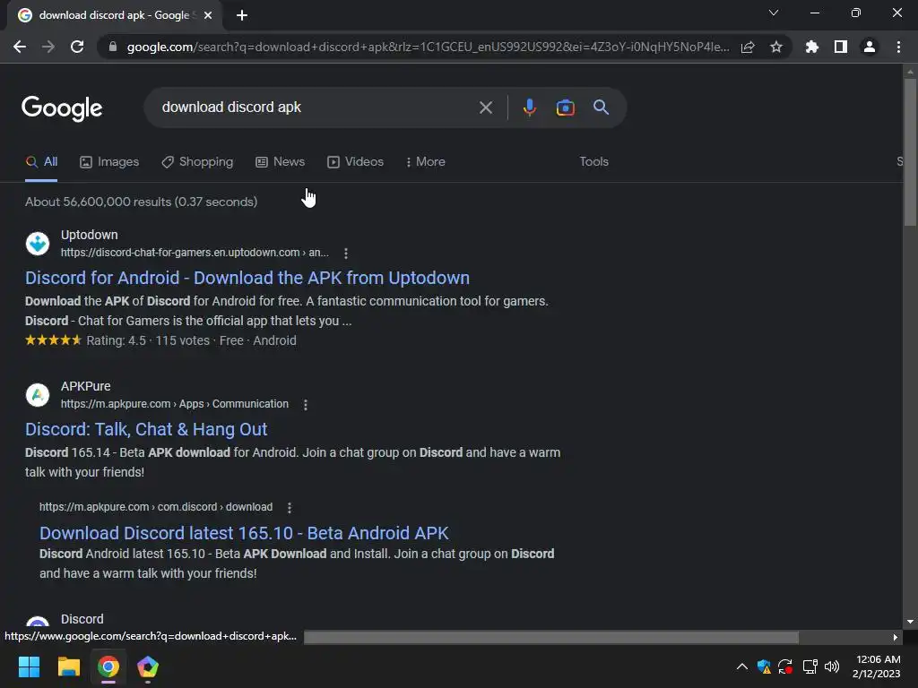
Task: Open a new tab with the plus button
Action: pyautogui.click(x=242, y=15)
